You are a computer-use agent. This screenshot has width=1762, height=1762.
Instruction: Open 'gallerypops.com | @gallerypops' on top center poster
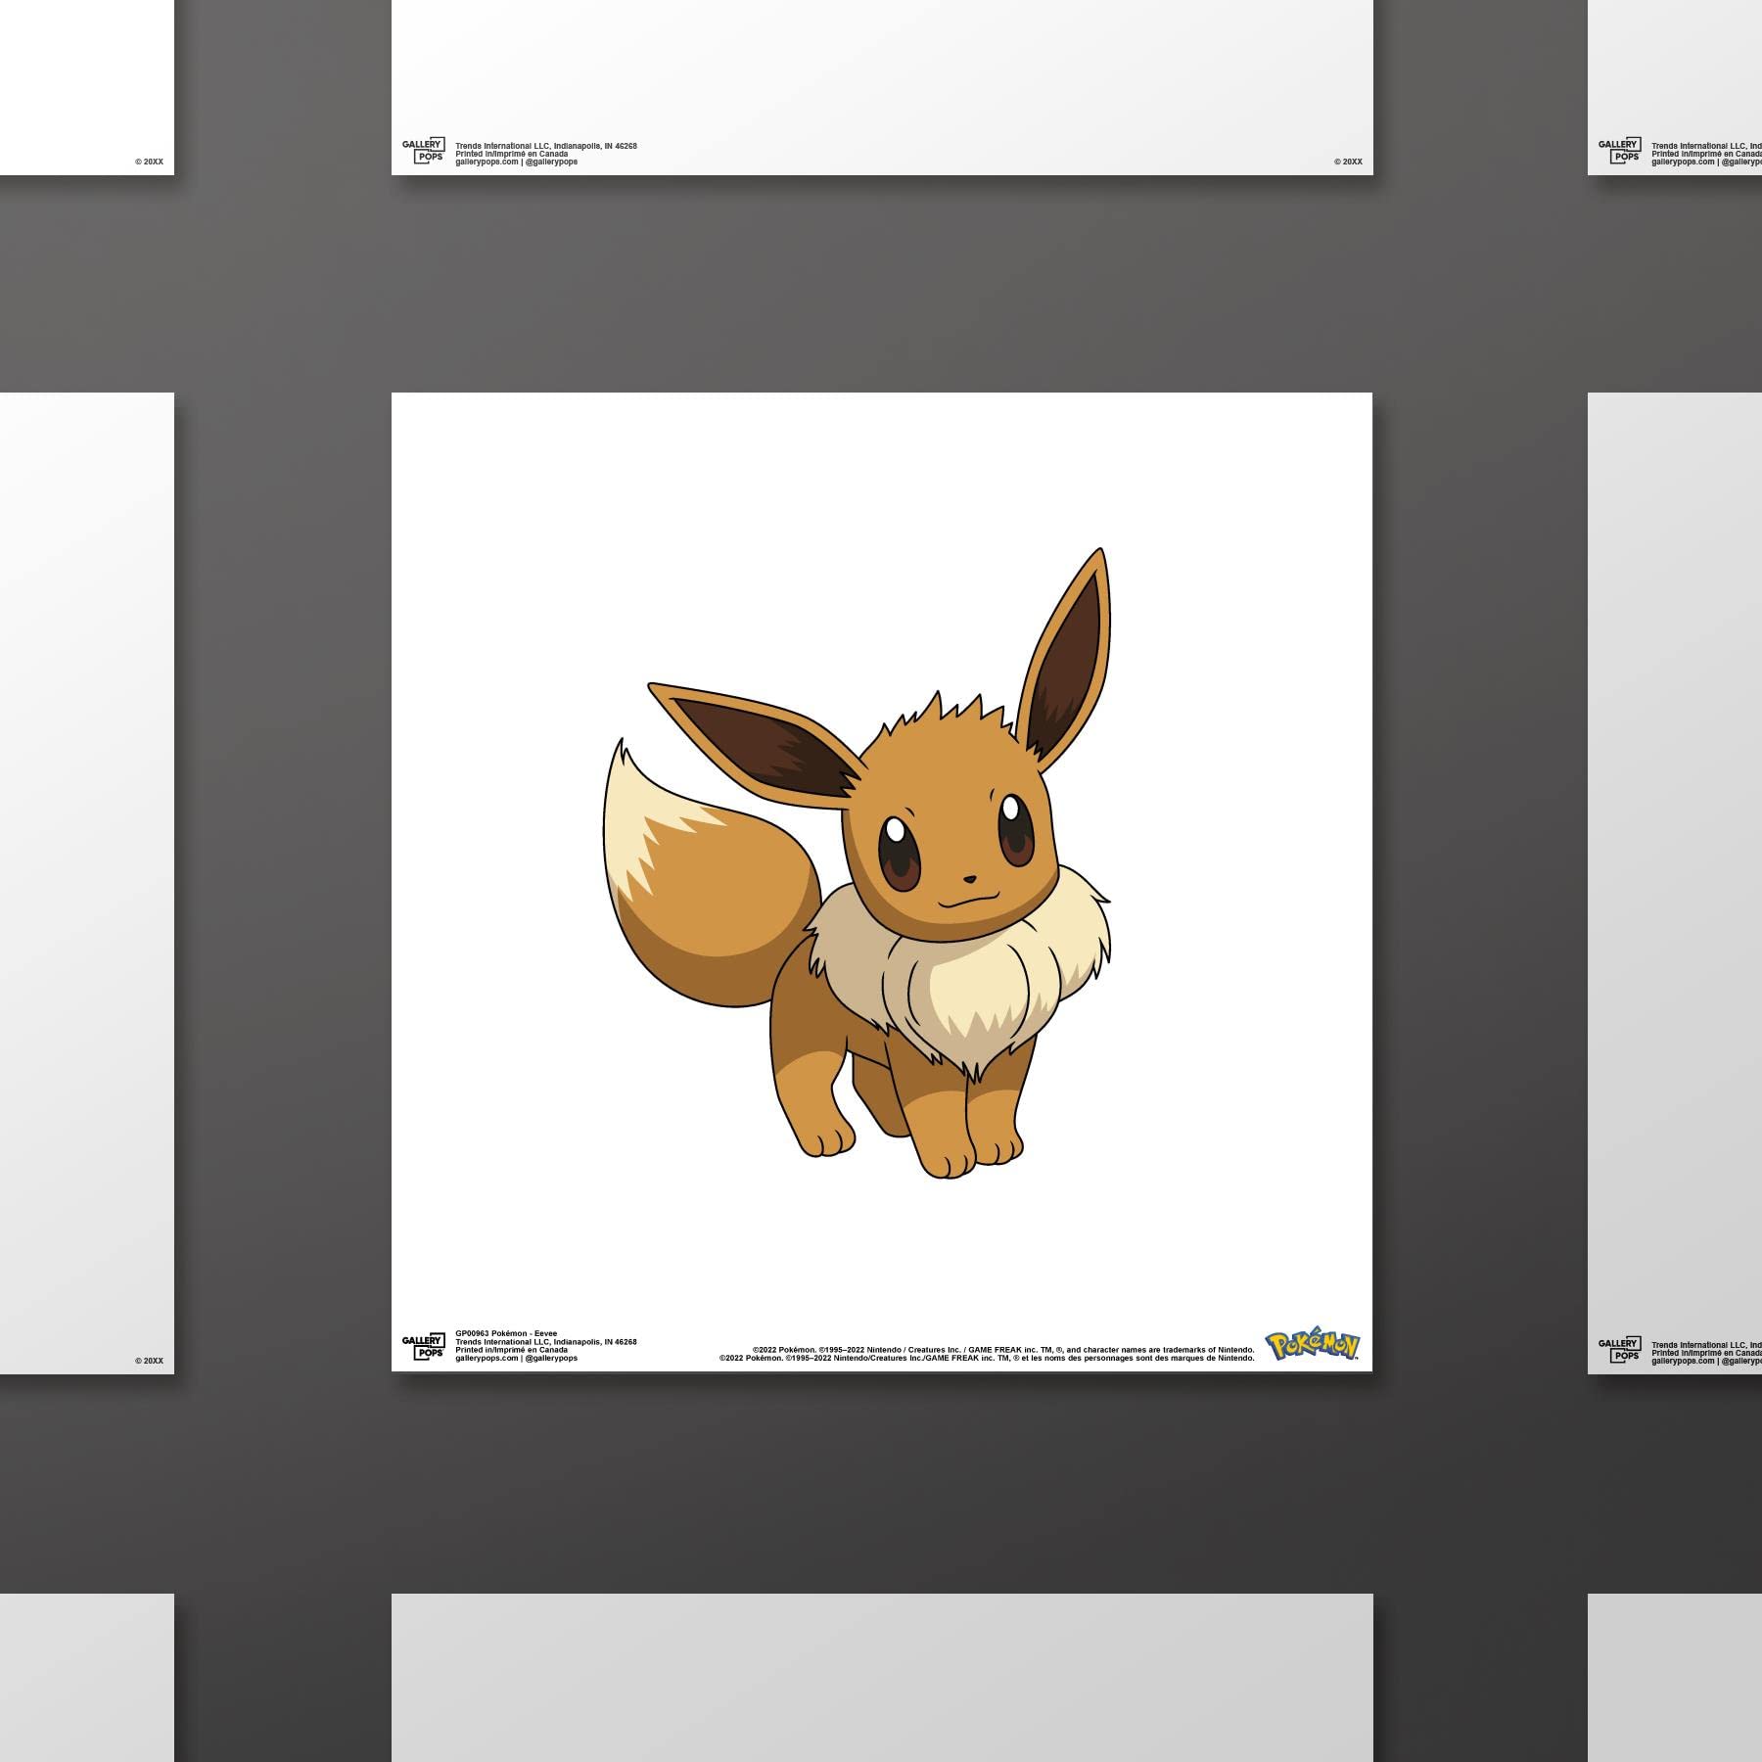pos(516,162)
